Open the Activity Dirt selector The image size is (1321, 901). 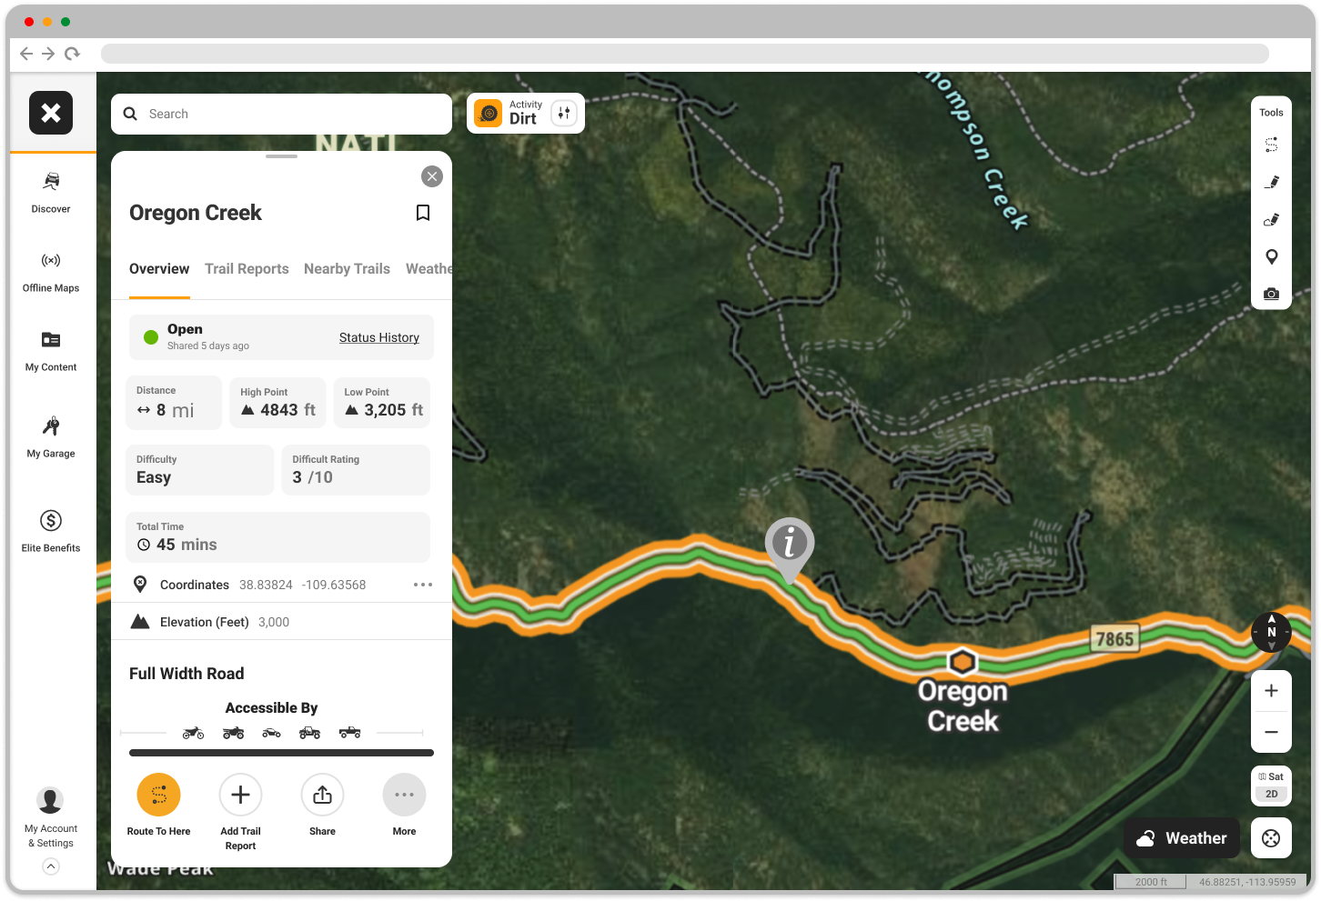tap(525, 113)
